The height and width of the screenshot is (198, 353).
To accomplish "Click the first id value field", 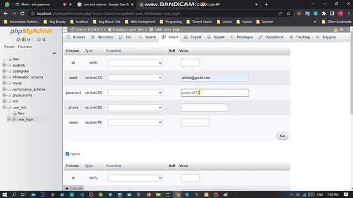I will pyautogui.click(x=190, y=63).
